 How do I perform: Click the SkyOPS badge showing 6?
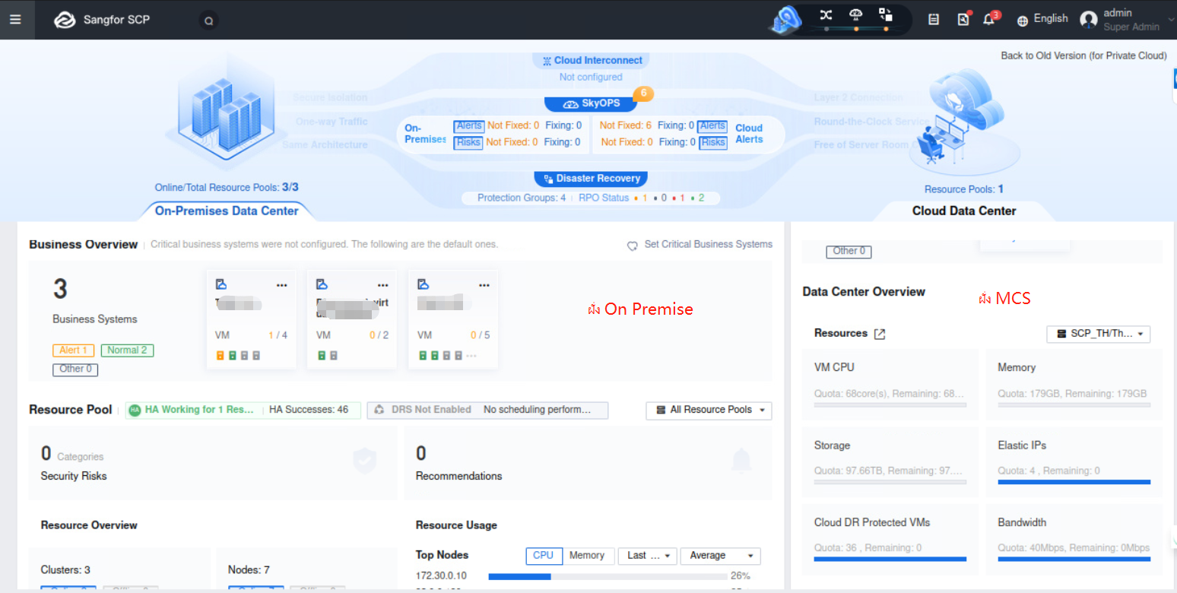pos(643,94)
